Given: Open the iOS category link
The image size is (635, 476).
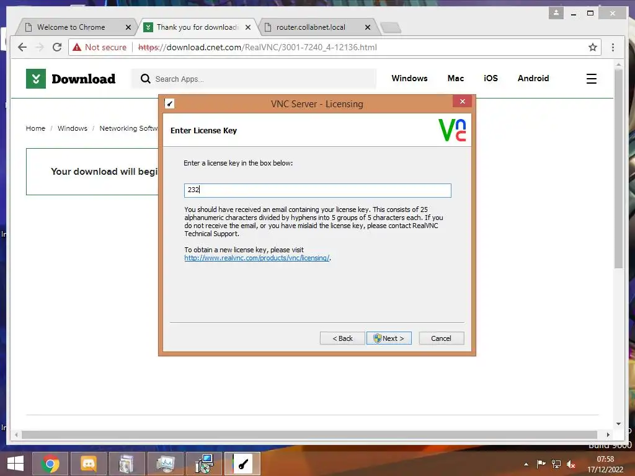Looking at the screenshot, I should [x=491, y=78].
